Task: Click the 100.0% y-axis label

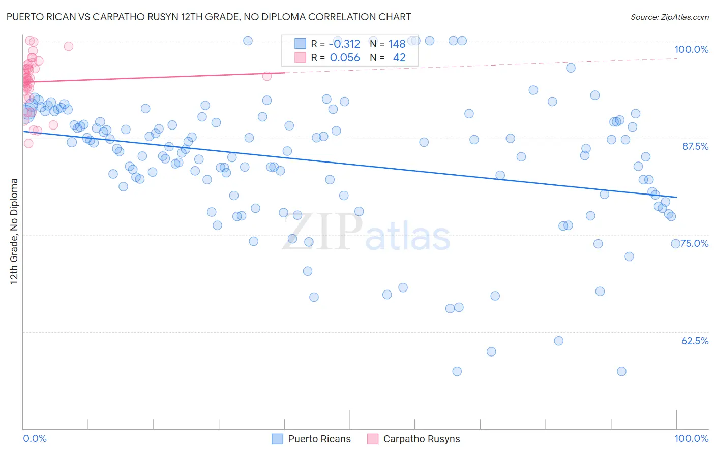Action: 691,49
